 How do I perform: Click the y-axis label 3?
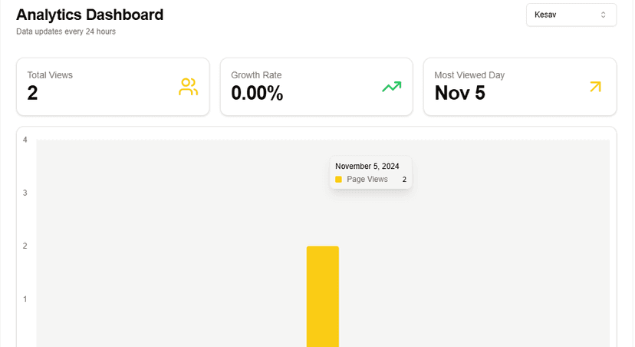25,193
